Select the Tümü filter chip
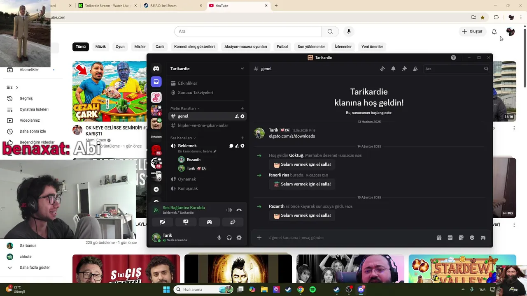The image size is (527, 296). pos(81,46)
